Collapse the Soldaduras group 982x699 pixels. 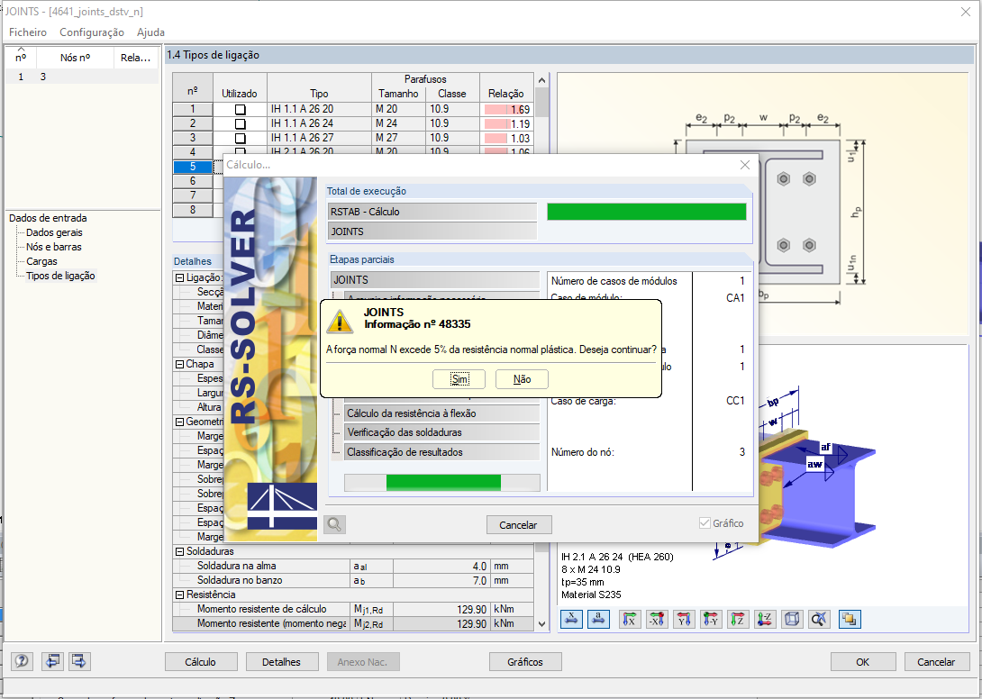(180, 552)
